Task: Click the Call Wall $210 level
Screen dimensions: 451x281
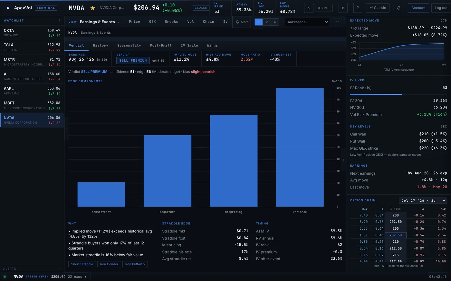Action: coord(398,134)
